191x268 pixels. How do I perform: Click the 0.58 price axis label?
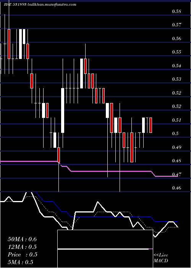pos(176,11)
